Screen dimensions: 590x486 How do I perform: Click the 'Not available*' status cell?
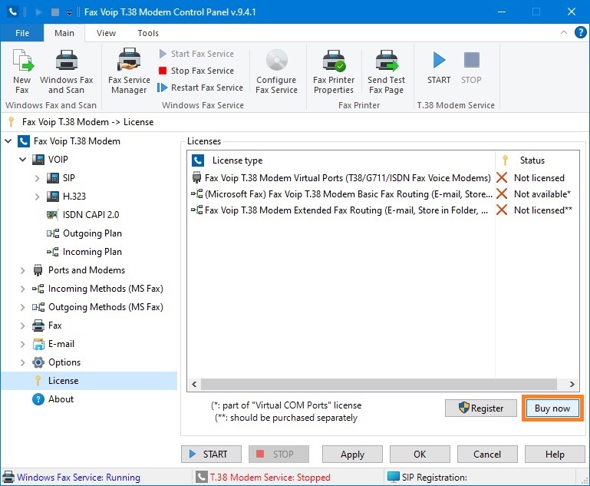tap(542, 194)
